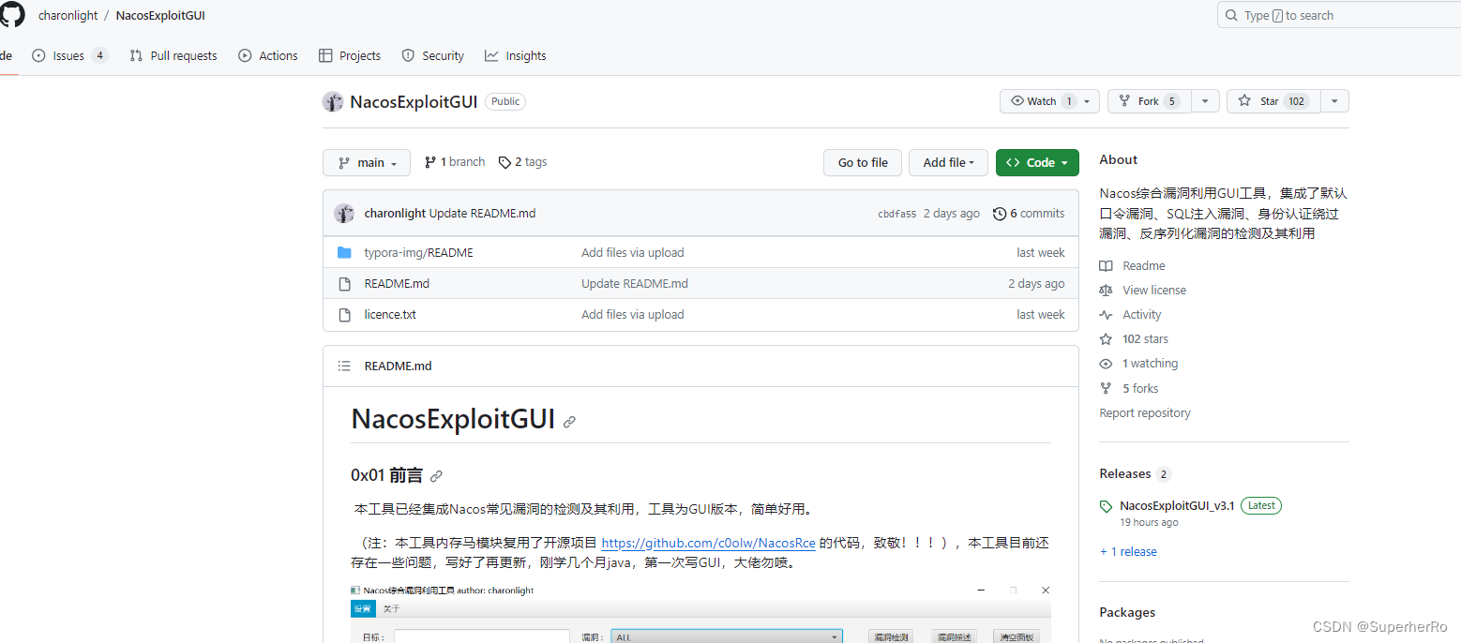Expand the Star lists dropdown arrow
1461x643 pixels.
coord(1335,101)
